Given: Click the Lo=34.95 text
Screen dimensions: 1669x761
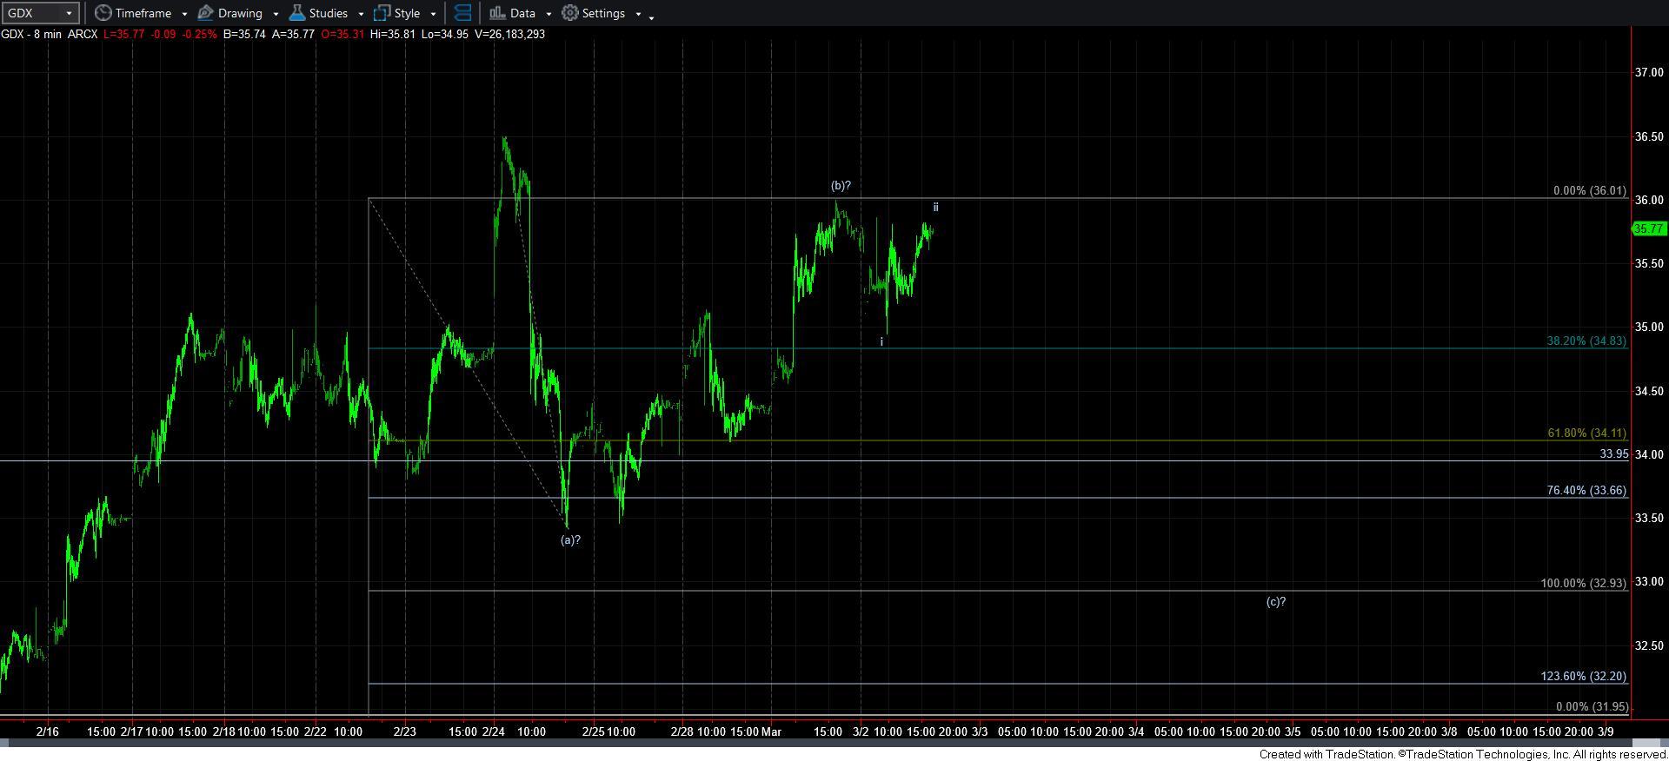Looking at the screenshot, I should (x=446, y=34).
